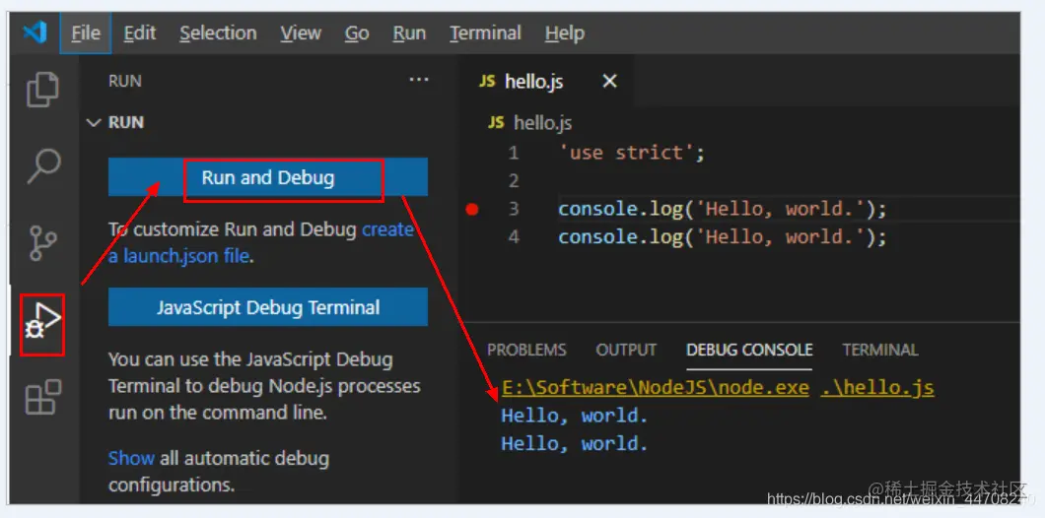This screenshot has width=1045, height=518.
Task: Click the VS Code logo icon
Action: click(x=35, y=32)
